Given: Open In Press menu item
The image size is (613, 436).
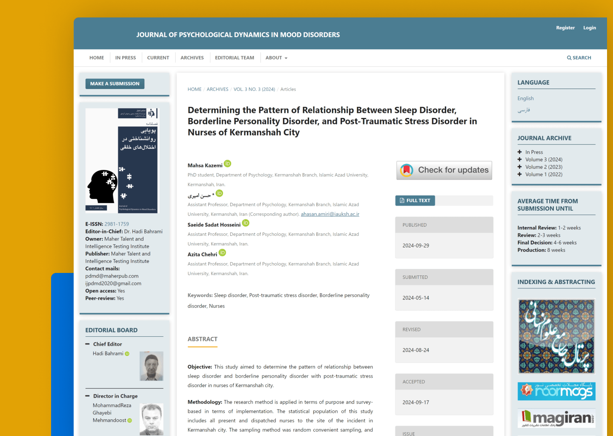Looking at the screenshot, I should [x=126, y=58].
